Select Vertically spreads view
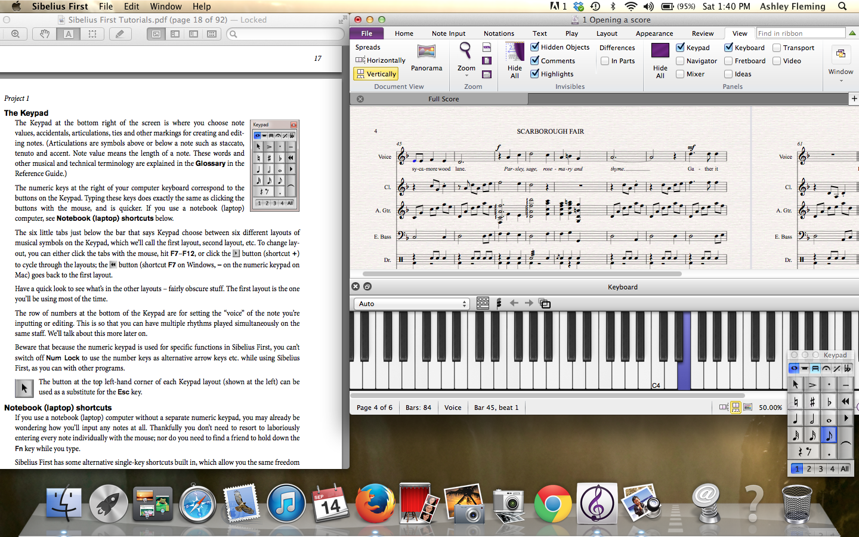Screen dimensions: 859x537 tap(376, 73)
